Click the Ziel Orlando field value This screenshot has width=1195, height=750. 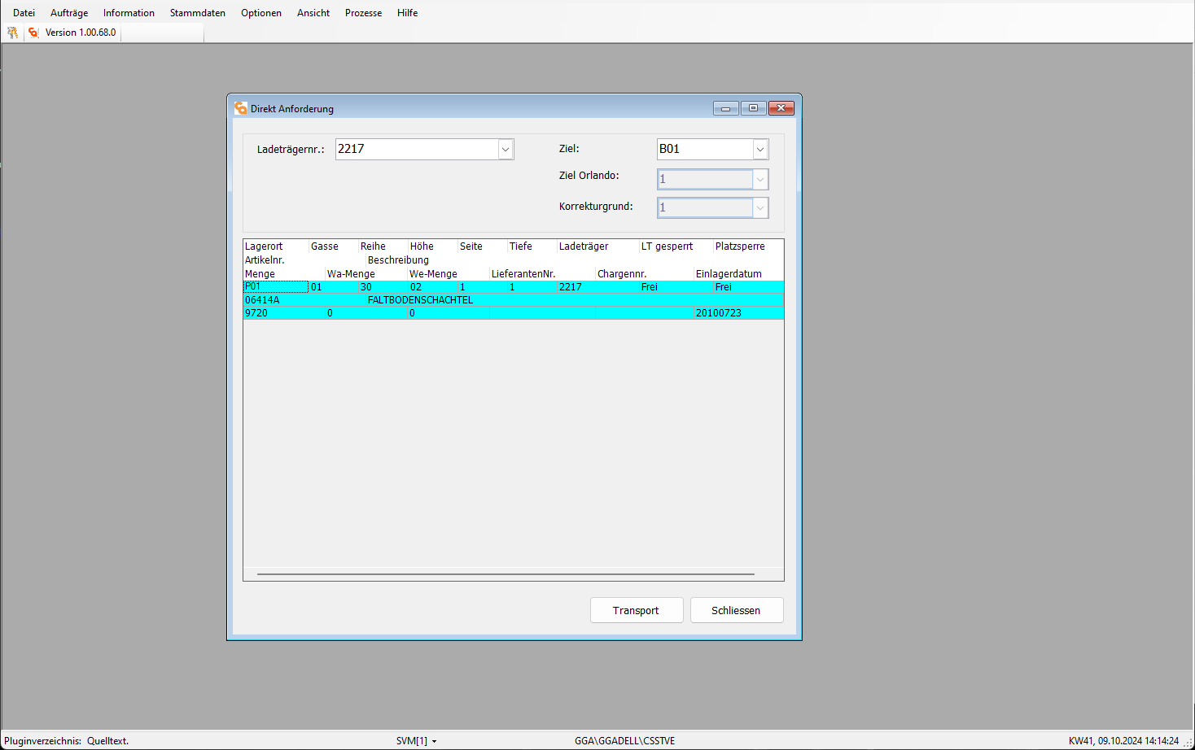click(x=705, y=179)
